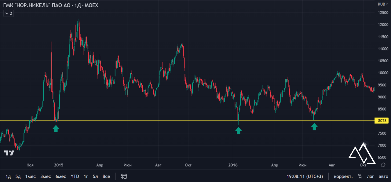Screen dimensions: 391x182
Task: Select the 1мес time range
Action: [31, 177]
